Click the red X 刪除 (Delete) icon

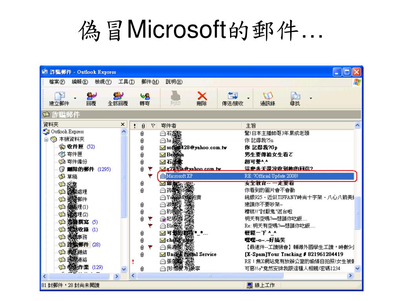pos(202,96)
